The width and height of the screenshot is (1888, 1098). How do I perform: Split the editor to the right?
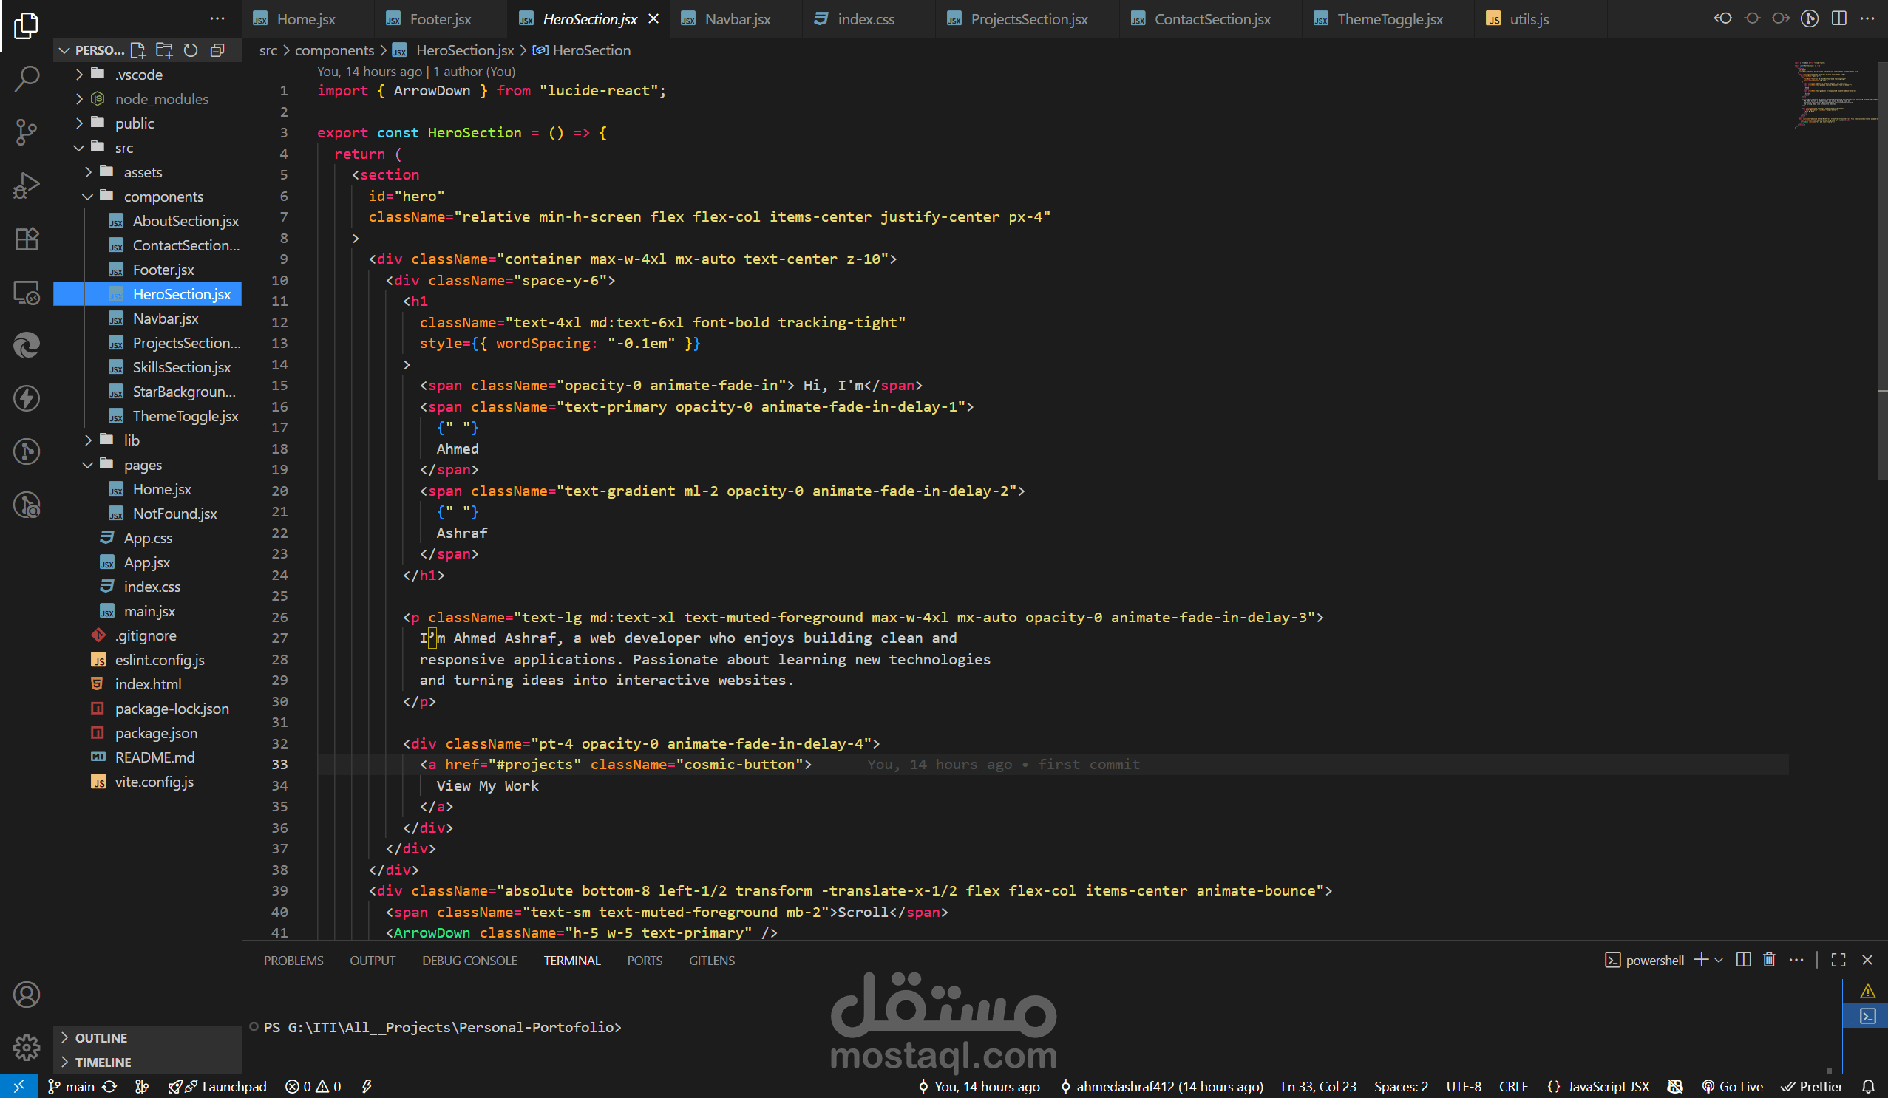[1839, 18]
